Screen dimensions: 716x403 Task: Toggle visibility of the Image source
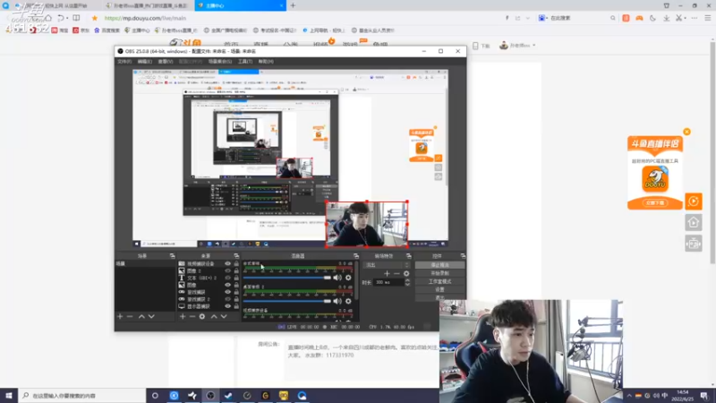(227, 285)
